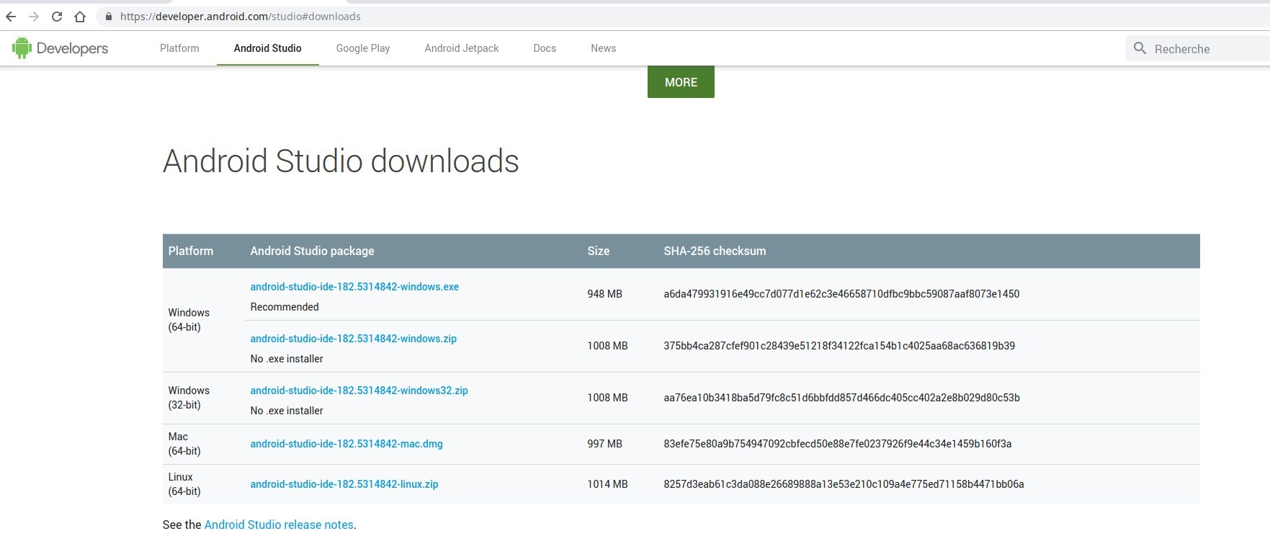The width and height of the screenshot is (1270, 544).
Task: Click the checksum starting a6da479931916e49
Action: (x=841, y=294)
